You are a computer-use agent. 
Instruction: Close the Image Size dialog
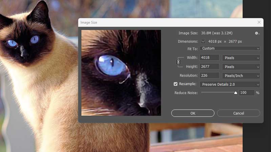[x=259, y=22]
